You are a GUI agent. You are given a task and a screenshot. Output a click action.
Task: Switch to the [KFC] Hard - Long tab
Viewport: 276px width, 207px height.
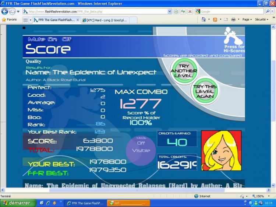tap(107, 20)
